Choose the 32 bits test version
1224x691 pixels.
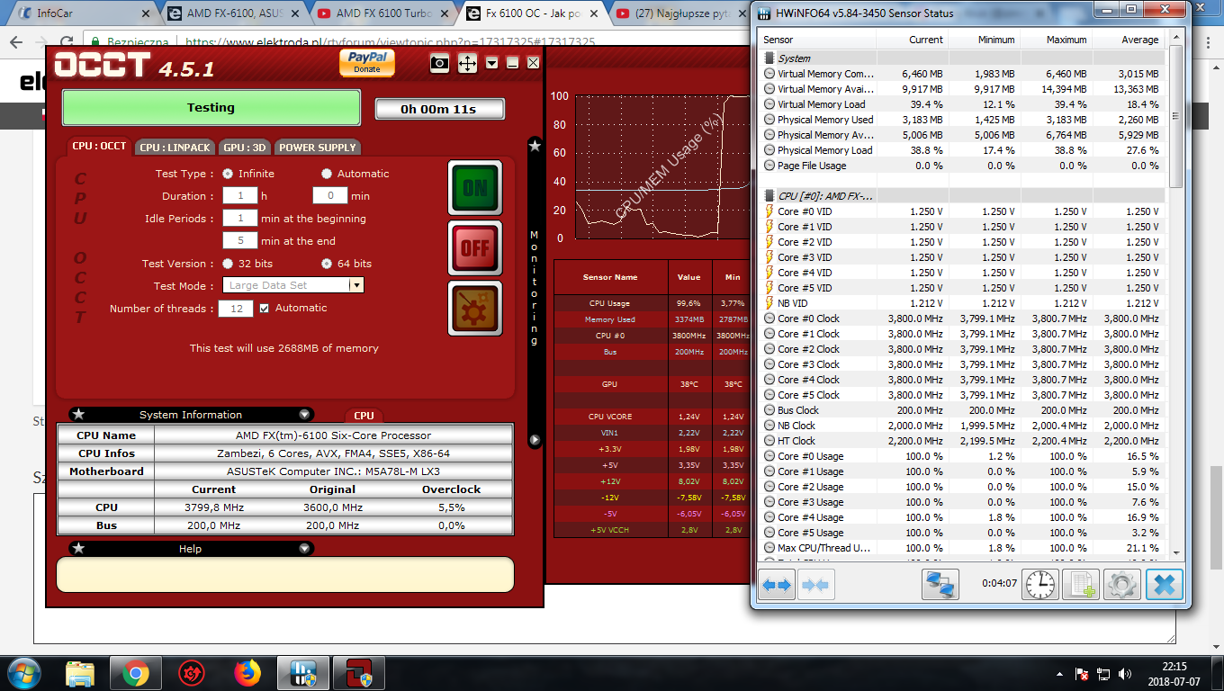[228, 264]
